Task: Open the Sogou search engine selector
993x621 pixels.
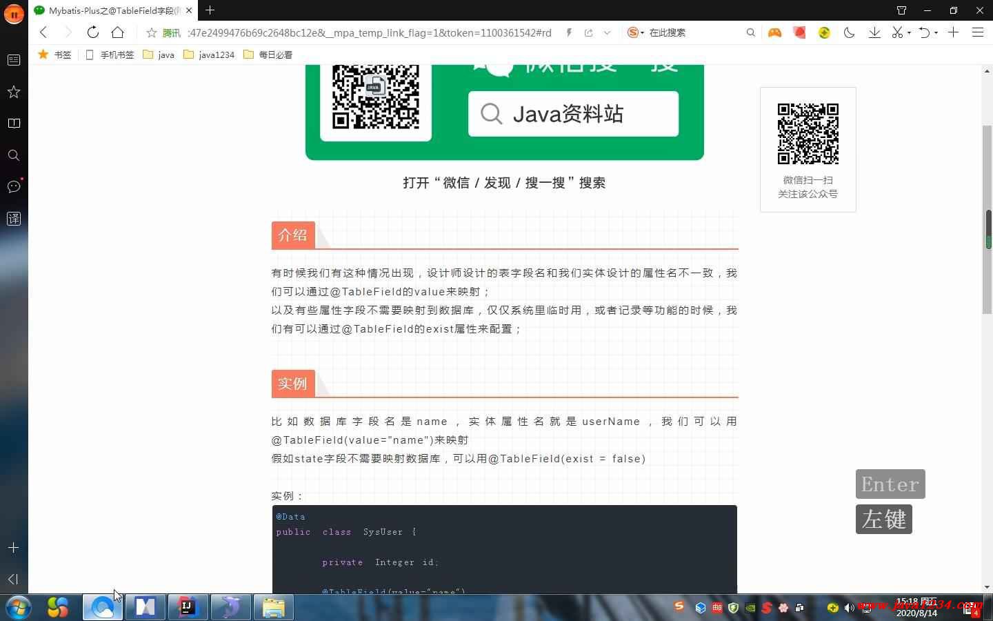Action: click(x=635, y=32)
